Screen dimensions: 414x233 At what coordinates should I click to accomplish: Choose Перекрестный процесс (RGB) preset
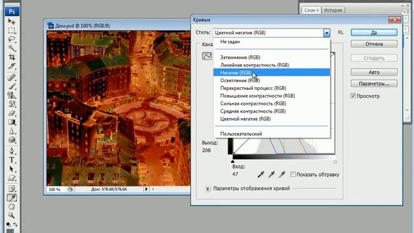pos(272,88)
